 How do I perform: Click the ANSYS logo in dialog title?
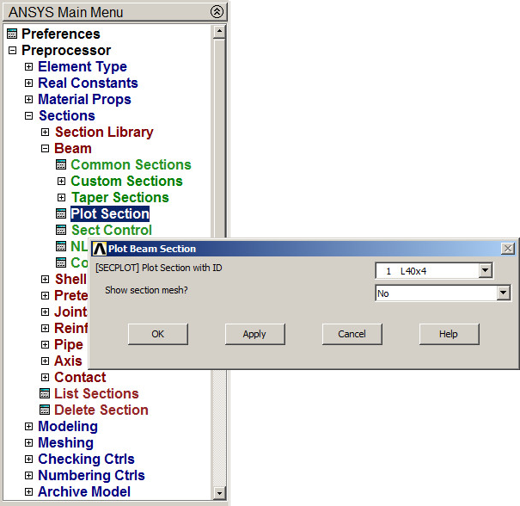pos(99,249)
